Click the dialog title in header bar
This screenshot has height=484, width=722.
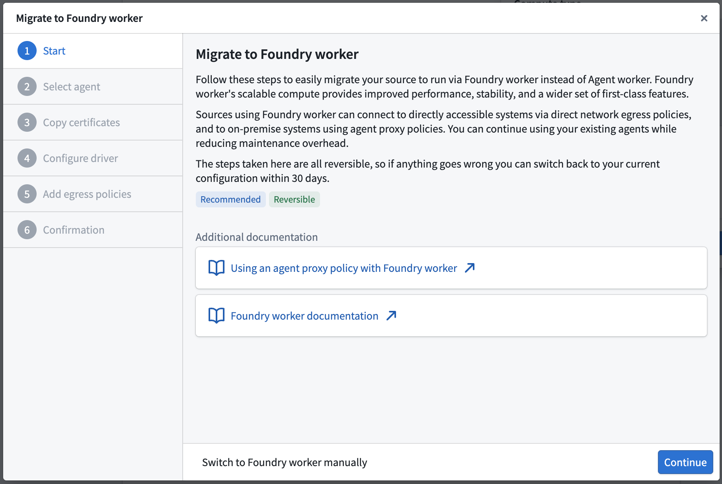(x=79, y=18)
